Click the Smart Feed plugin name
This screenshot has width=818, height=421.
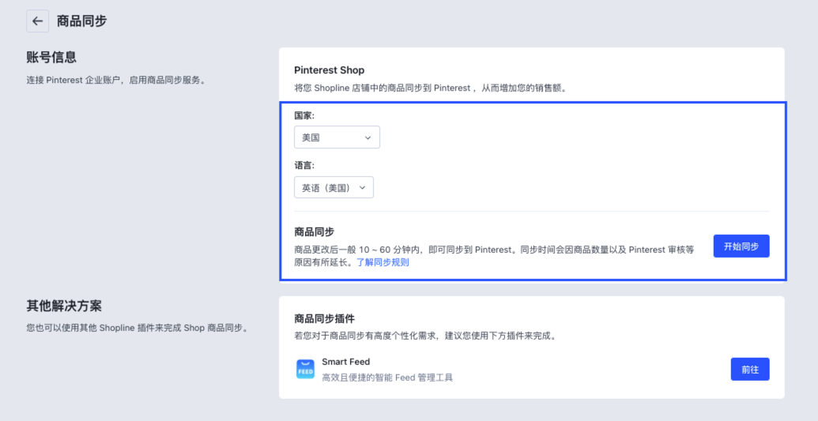[346, 362]
